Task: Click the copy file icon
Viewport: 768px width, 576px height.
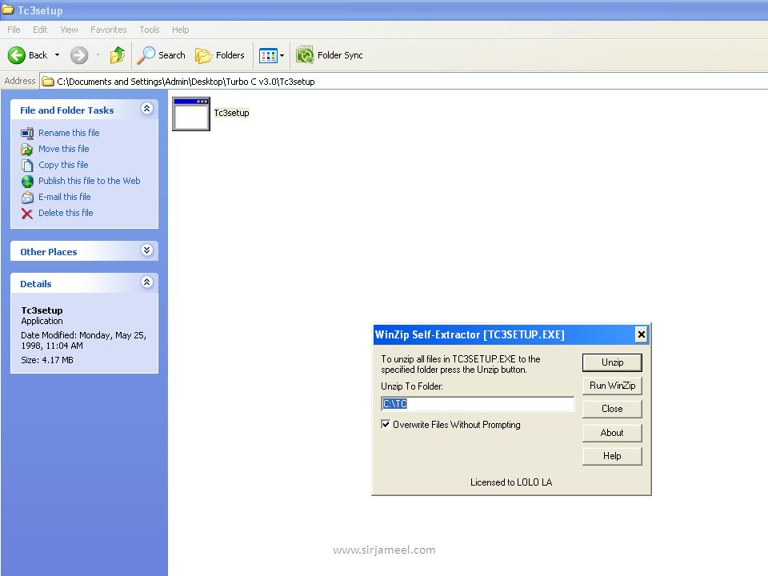Action: [27, 166]
